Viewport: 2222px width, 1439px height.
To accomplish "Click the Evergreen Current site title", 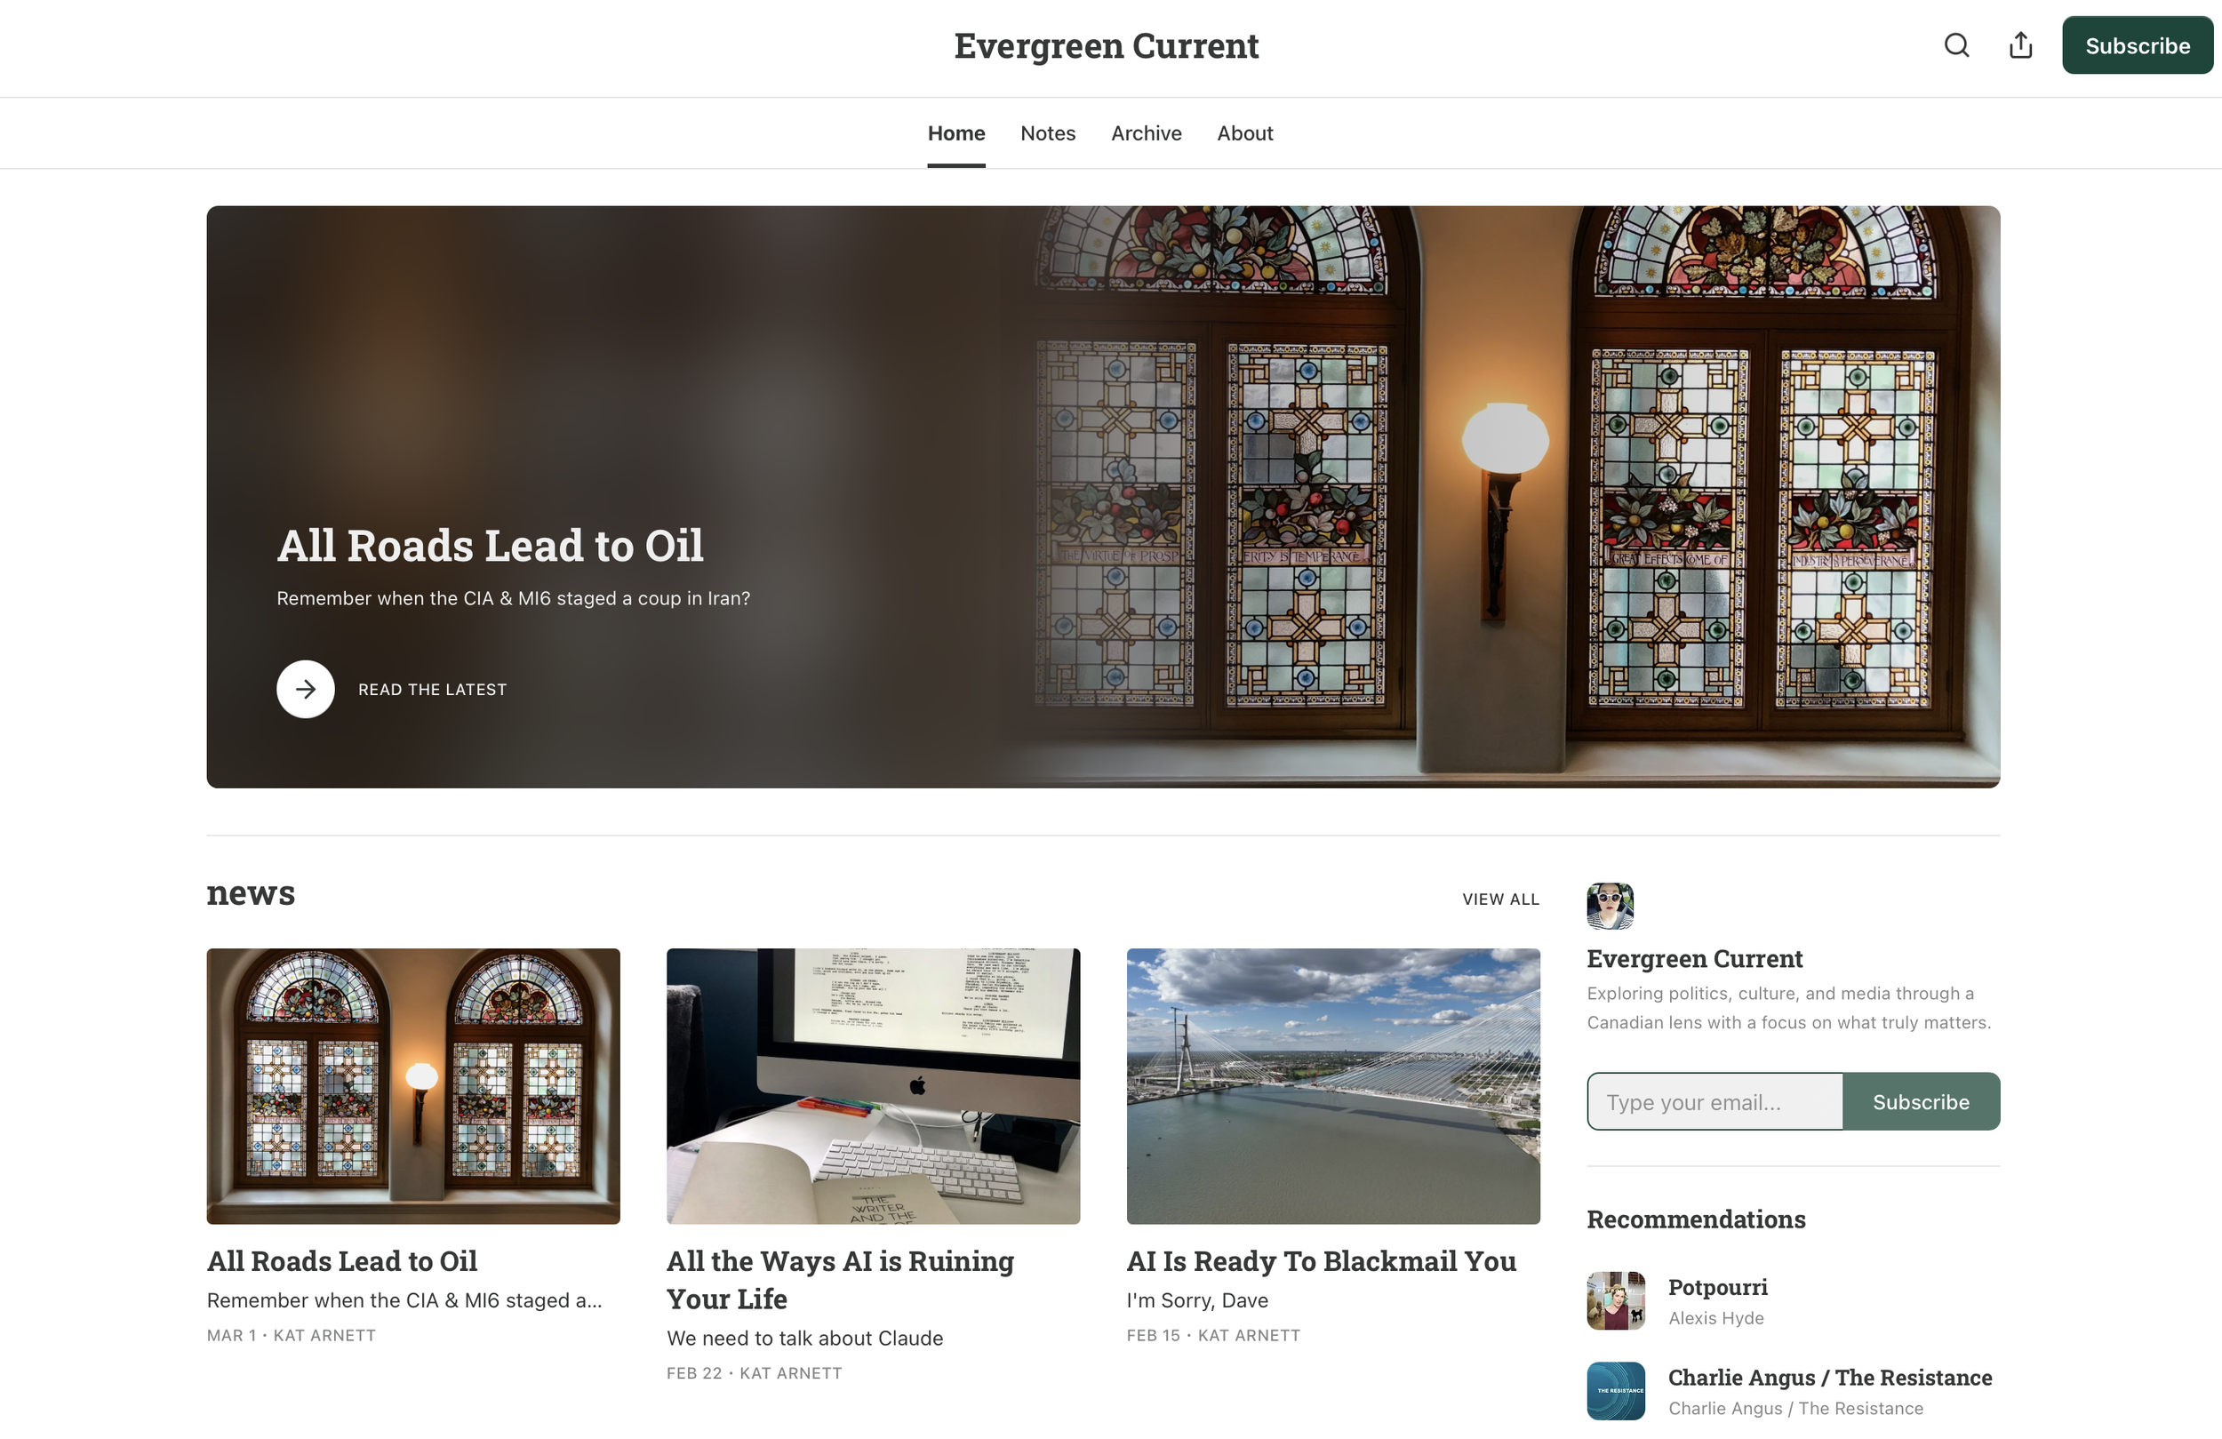I will [1107, 45].
